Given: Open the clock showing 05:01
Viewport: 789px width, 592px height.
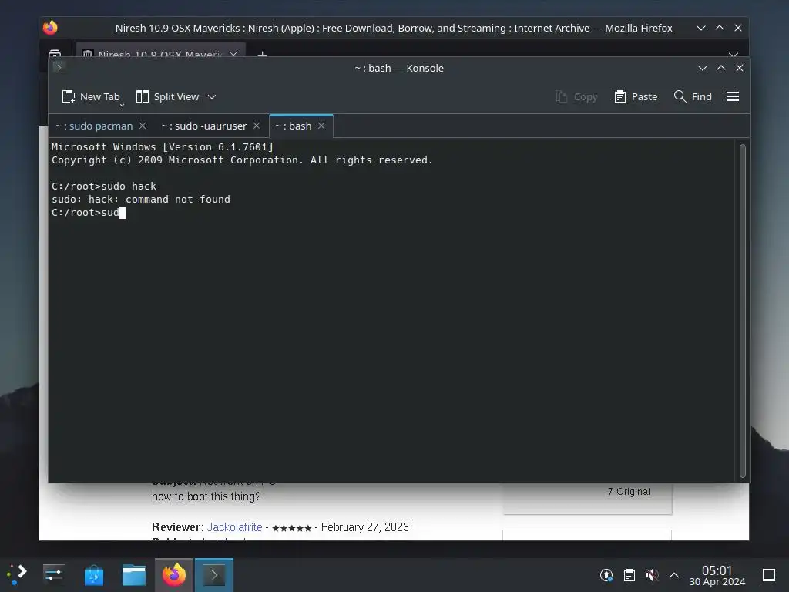Looking at the screenshot, I should 717,575.
